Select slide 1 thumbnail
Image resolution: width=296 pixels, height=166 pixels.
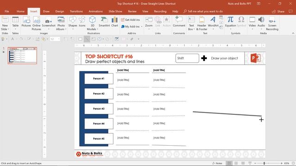22,55
